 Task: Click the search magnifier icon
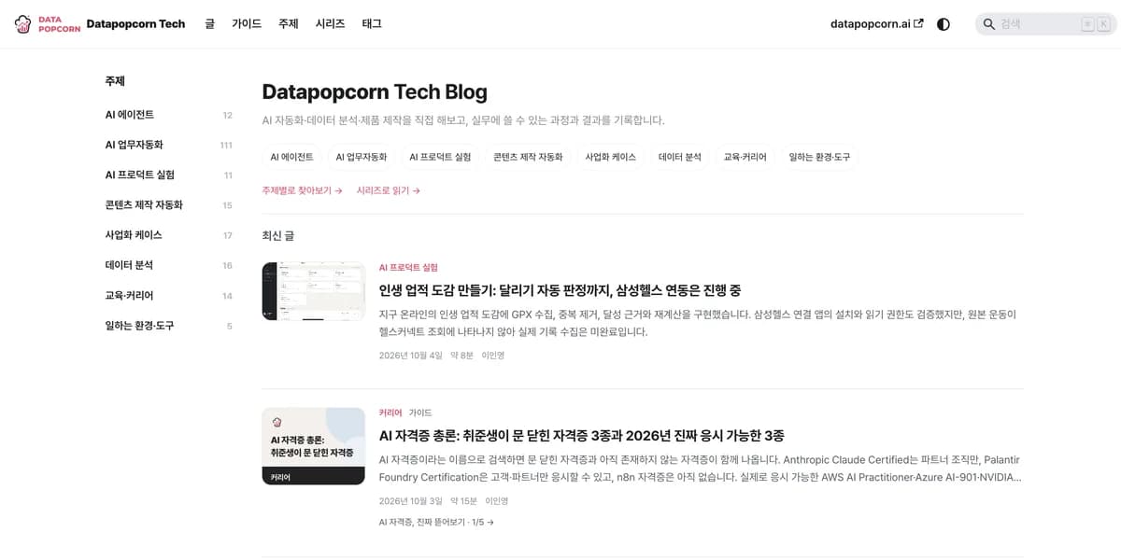click(x=989, y=24)
